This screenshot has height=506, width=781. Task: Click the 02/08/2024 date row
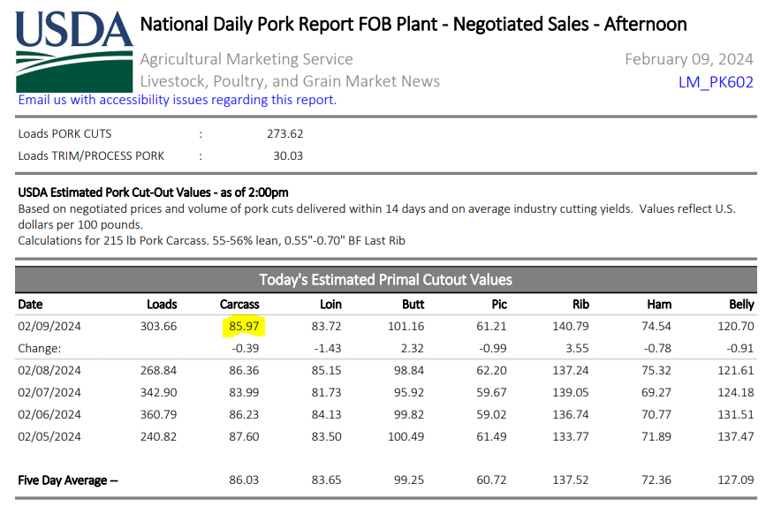click(x=49, y=371)
